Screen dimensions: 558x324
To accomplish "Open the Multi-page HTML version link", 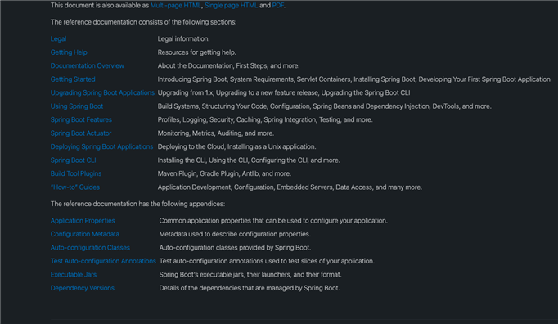I will click(x=176, y=6).
